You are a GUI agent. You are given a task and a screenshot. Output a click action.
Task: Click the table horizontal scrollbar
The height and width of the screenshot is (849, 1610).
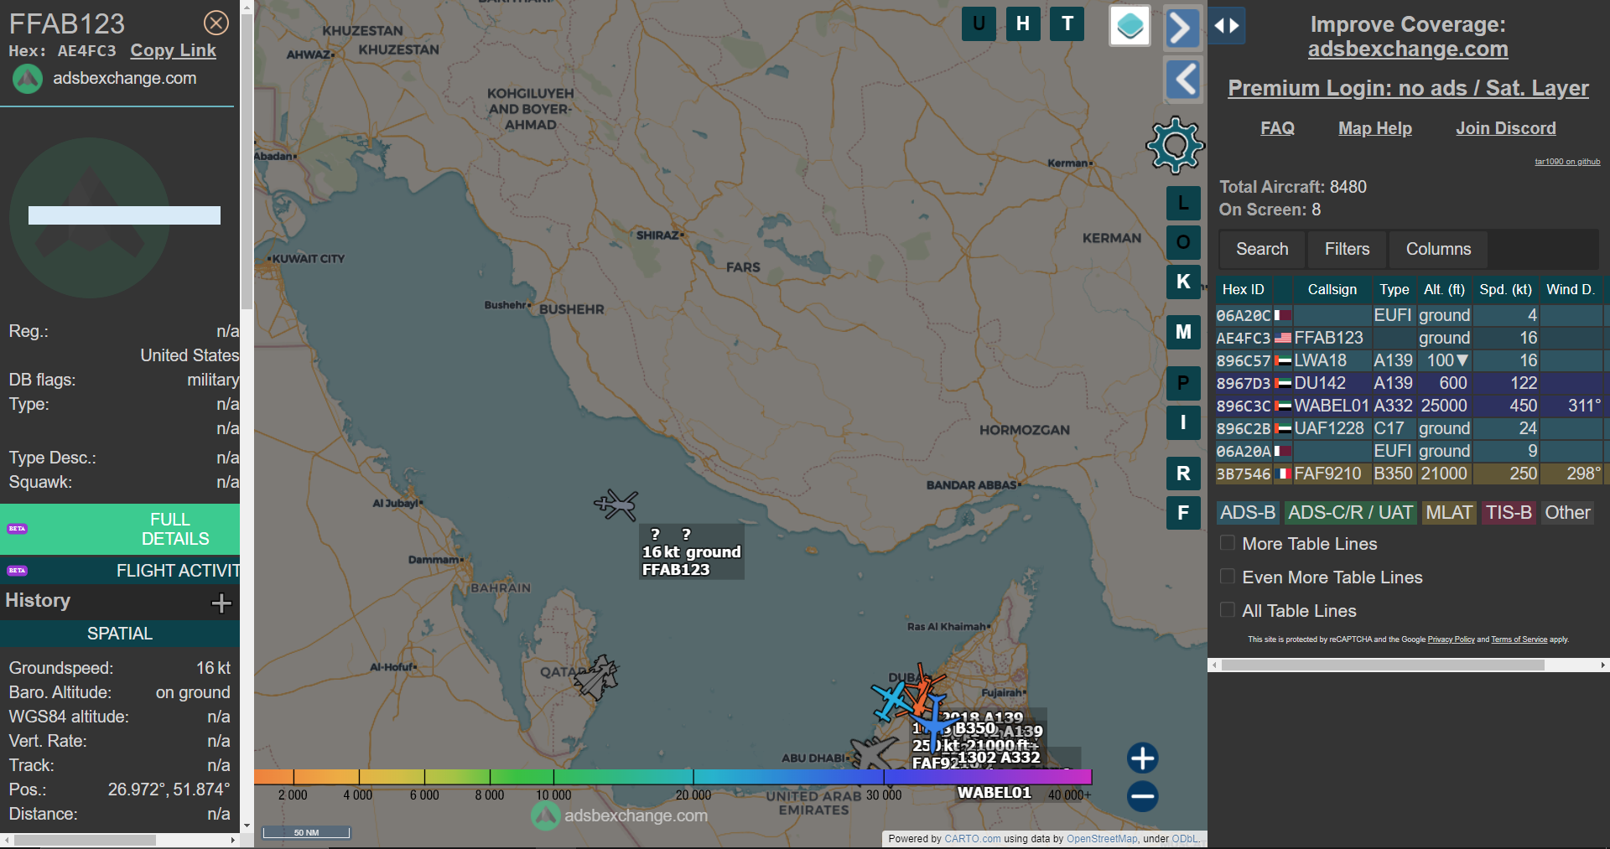(x=1384, y=665)
